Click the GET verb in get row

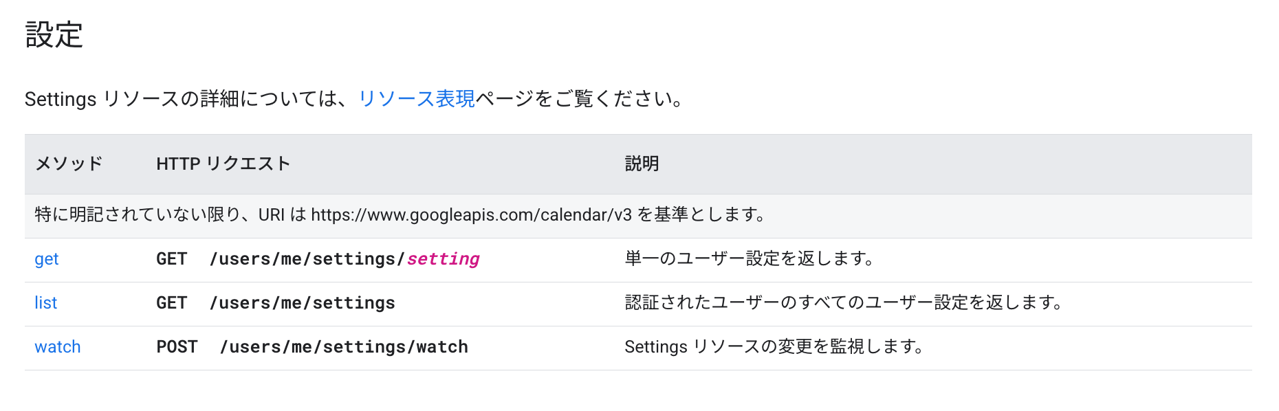[x=172, y=259]
